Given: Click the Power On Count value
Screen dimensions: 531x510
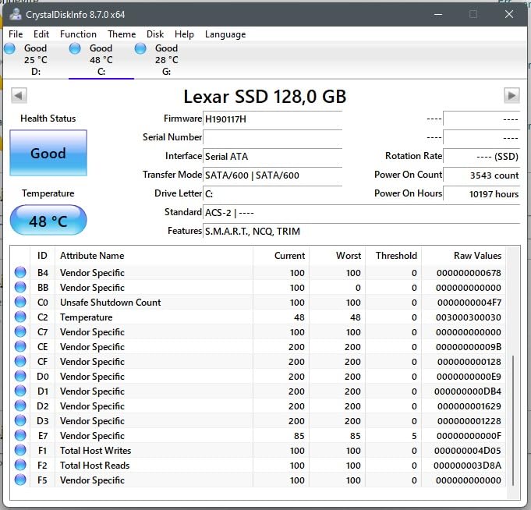Looking at the screenshot, I should [x=481, y=175].
